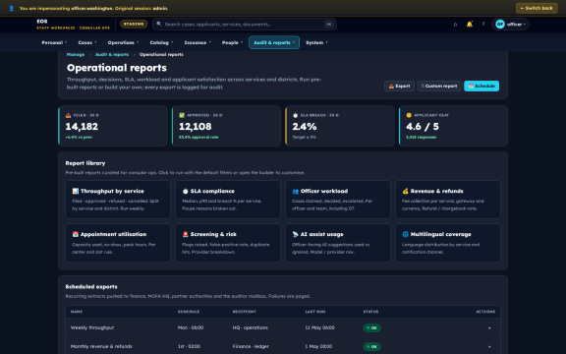Click the Finance · ledger recipient cell
Viewport: 566px width, 354px height.
click(251, 346)
